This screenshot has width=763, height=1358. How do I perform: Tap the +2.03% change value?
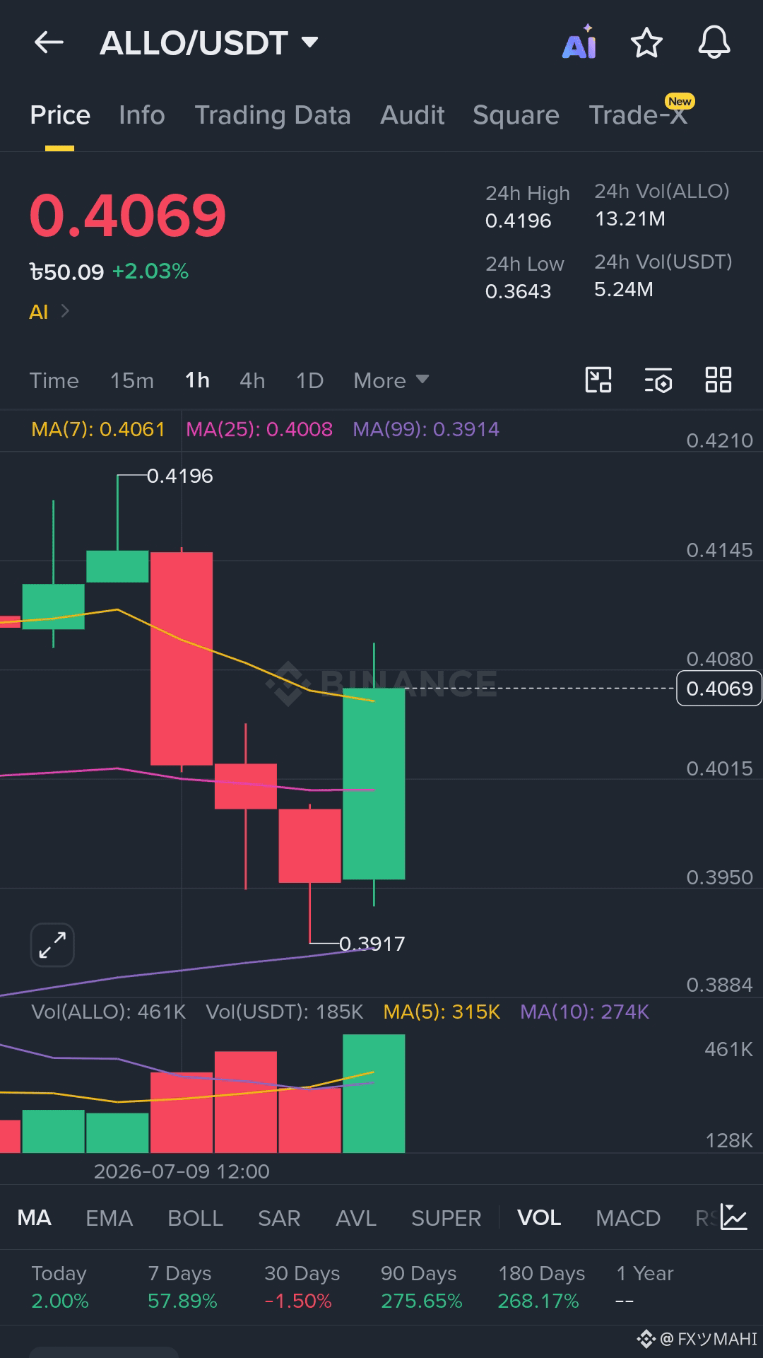pos(150,271)
